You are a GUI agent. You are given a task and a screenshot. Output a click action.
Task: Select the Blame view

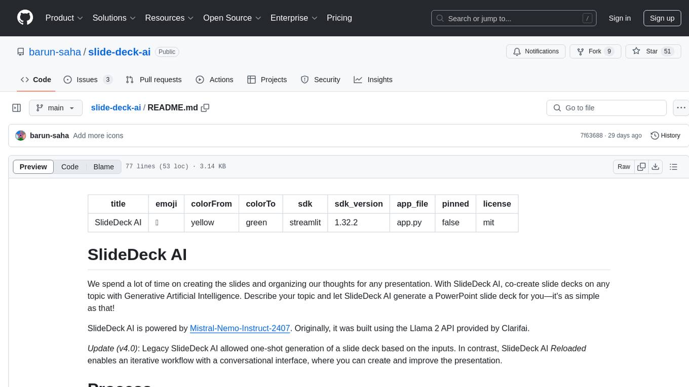[x=104, y=167]
